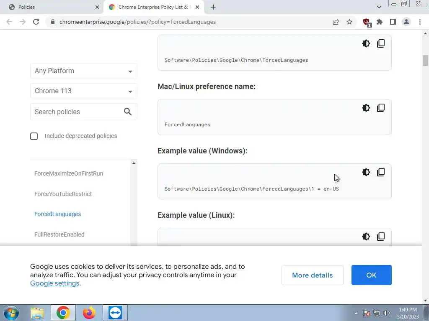This screenshot has width=429, height=321.
Task: Go back to previous page
Action: [9, 22]
